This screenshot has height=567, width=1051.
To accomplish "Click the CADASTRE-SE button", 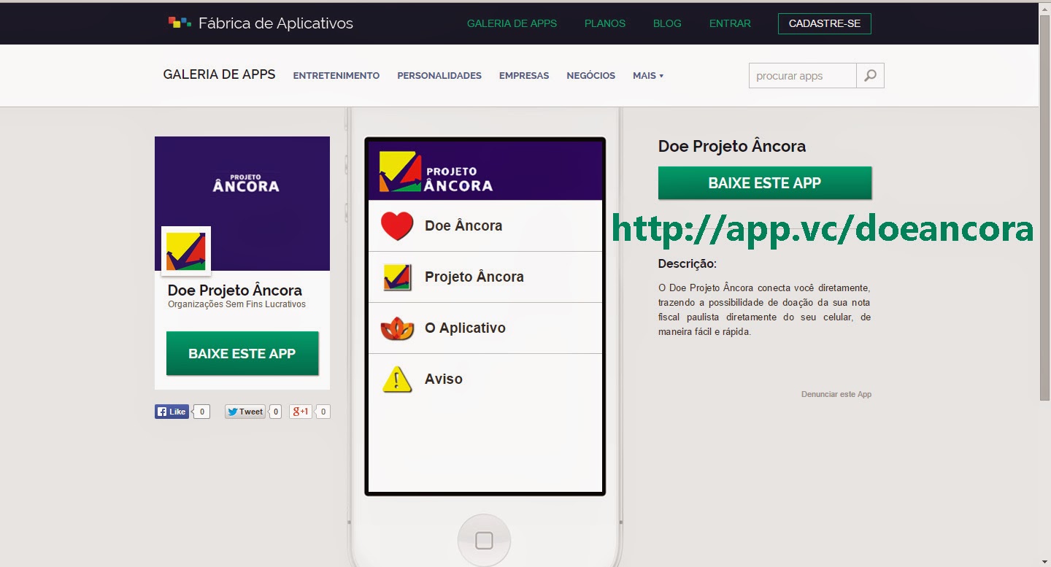I will pyautogui.click(x=825, y=23).
